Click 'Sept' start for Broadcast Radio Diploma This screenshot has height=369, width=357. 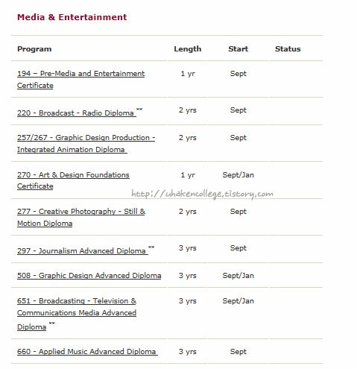click(238, 110)
